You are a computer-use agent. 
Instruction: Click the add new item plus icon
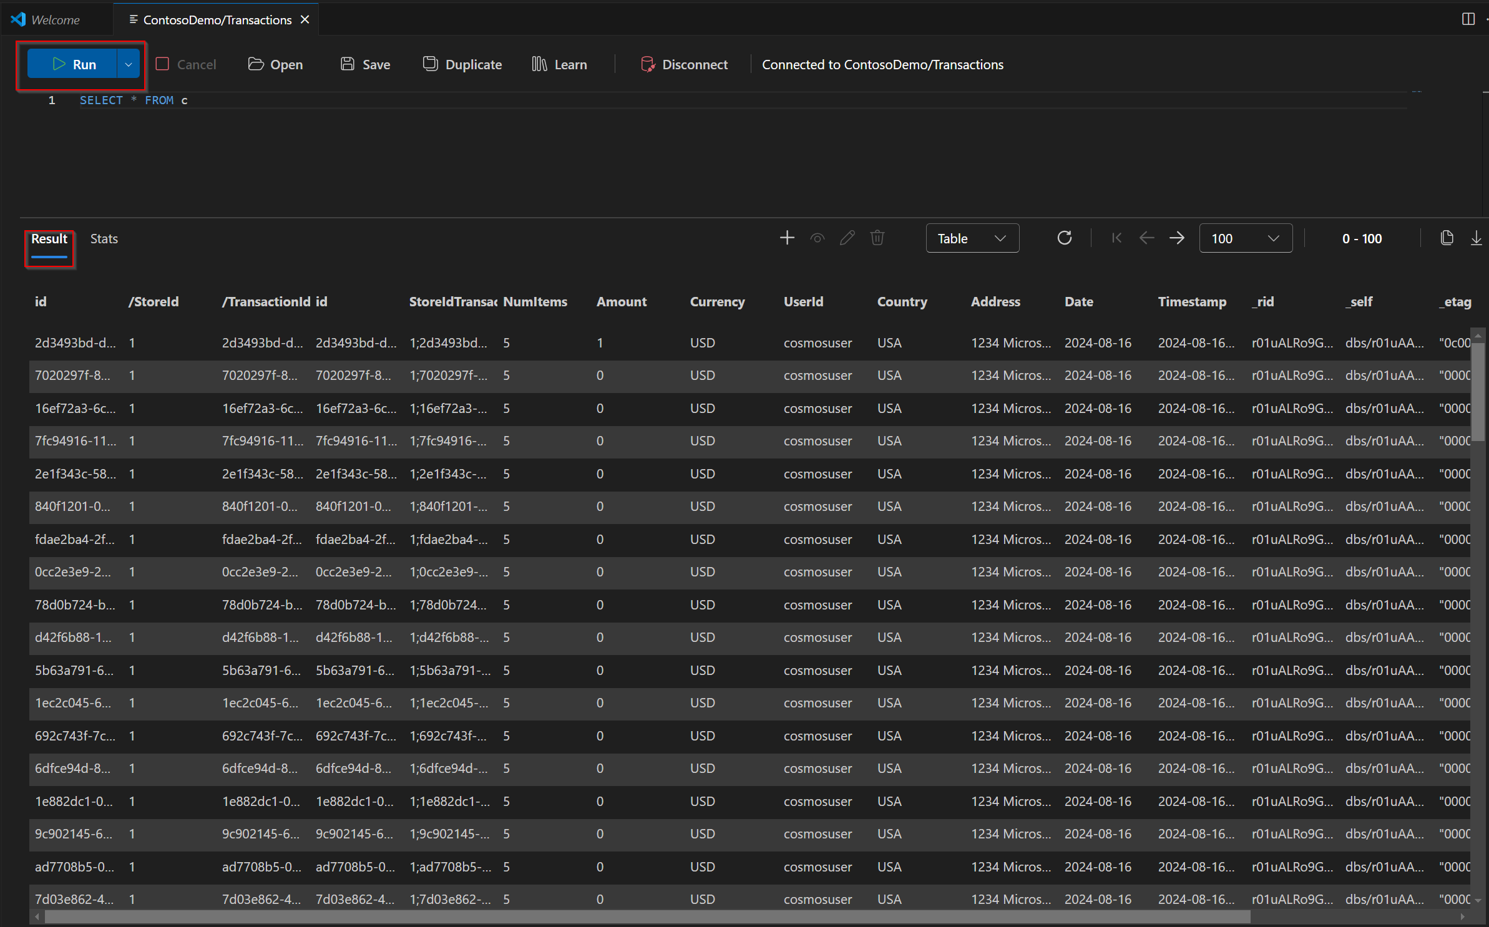[x=787, y=238]
